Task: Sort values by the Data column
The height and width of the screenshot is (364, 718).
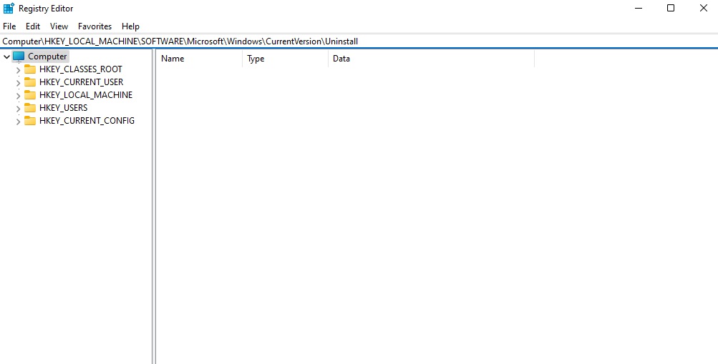Action: 431,59
